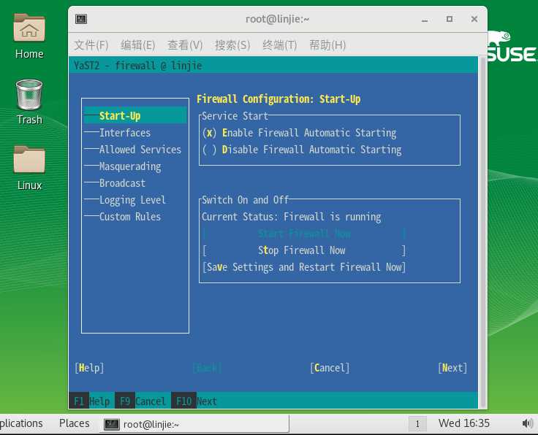Click the [Help] button
The image size is (538, 435).
(x=89, y=368)
